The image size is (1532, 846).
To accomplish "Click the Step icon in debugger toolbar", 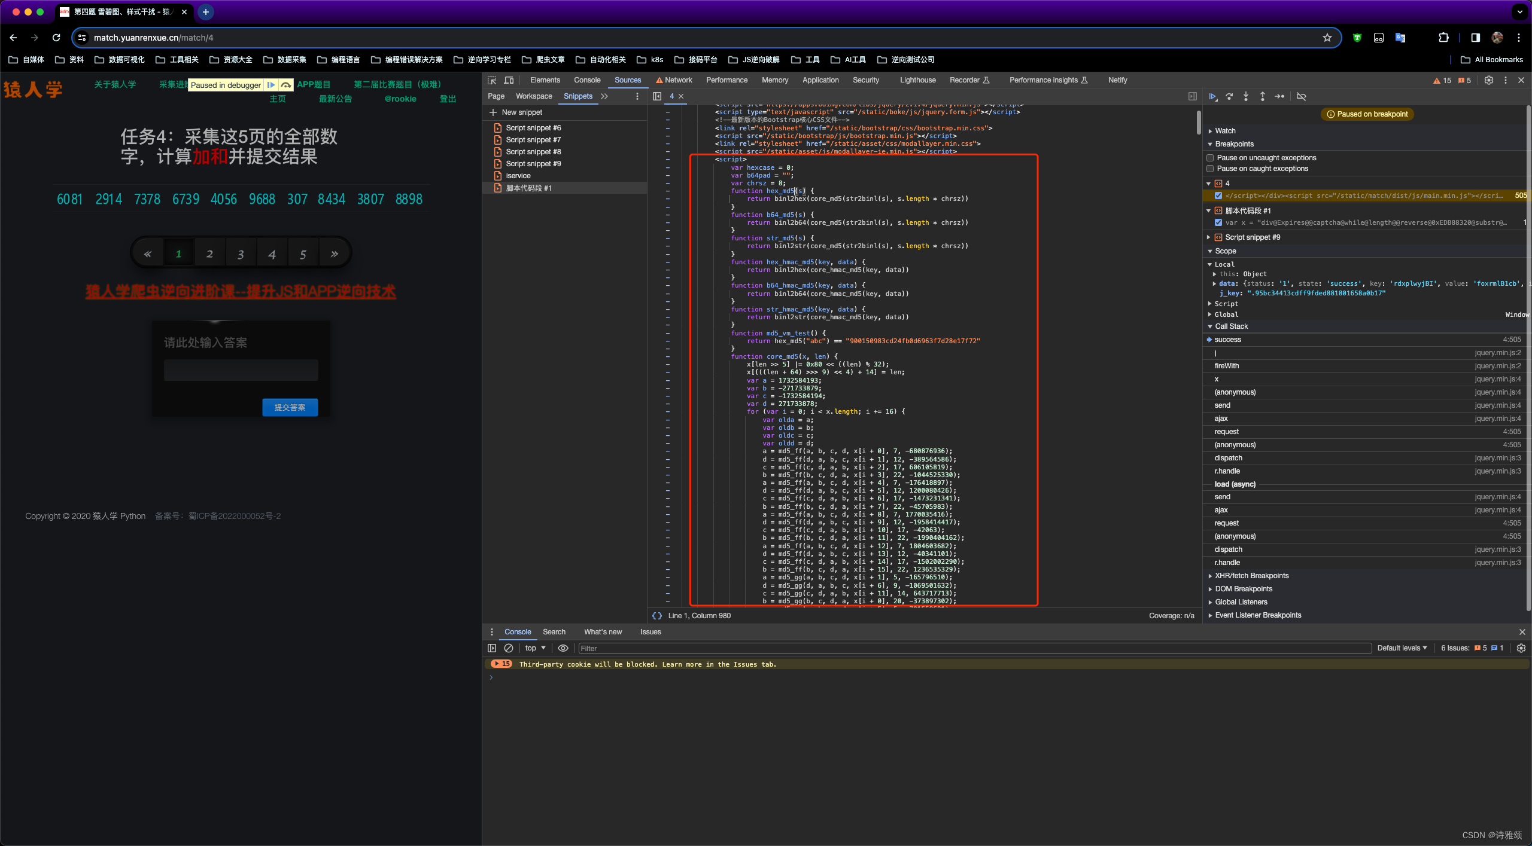I will click(x=1279, y=96).
